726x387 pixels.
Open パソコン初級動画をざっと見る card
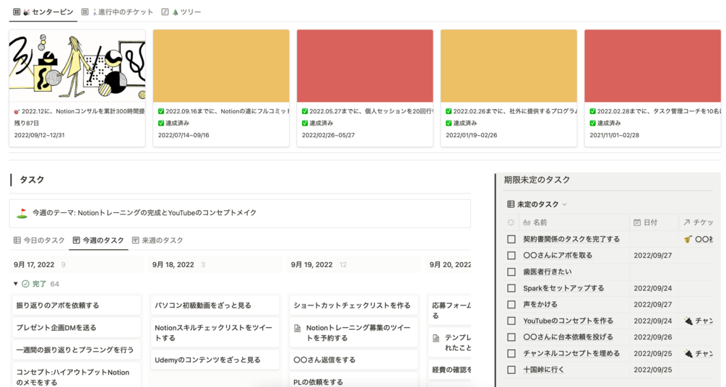(215, 305)
